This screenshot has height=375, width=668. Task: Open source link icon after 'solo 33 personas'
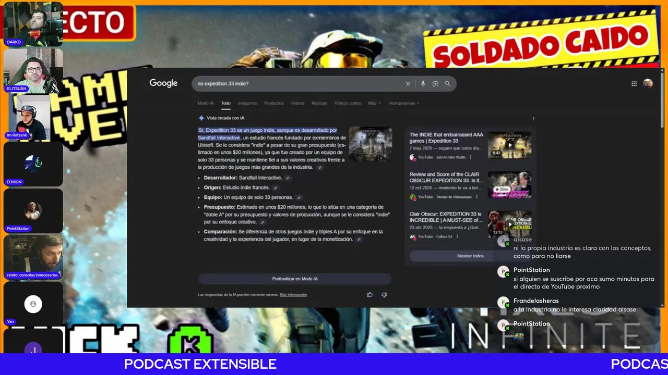[299, 198]
